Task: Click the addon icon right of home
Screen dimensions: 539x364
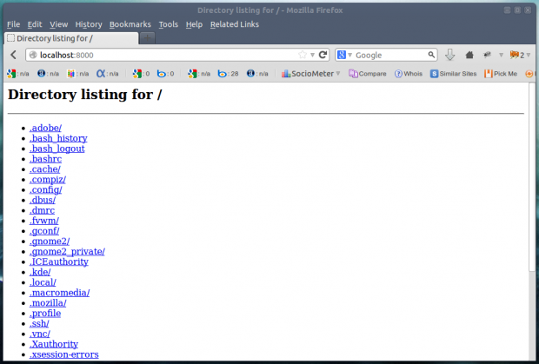Action: 487,55
